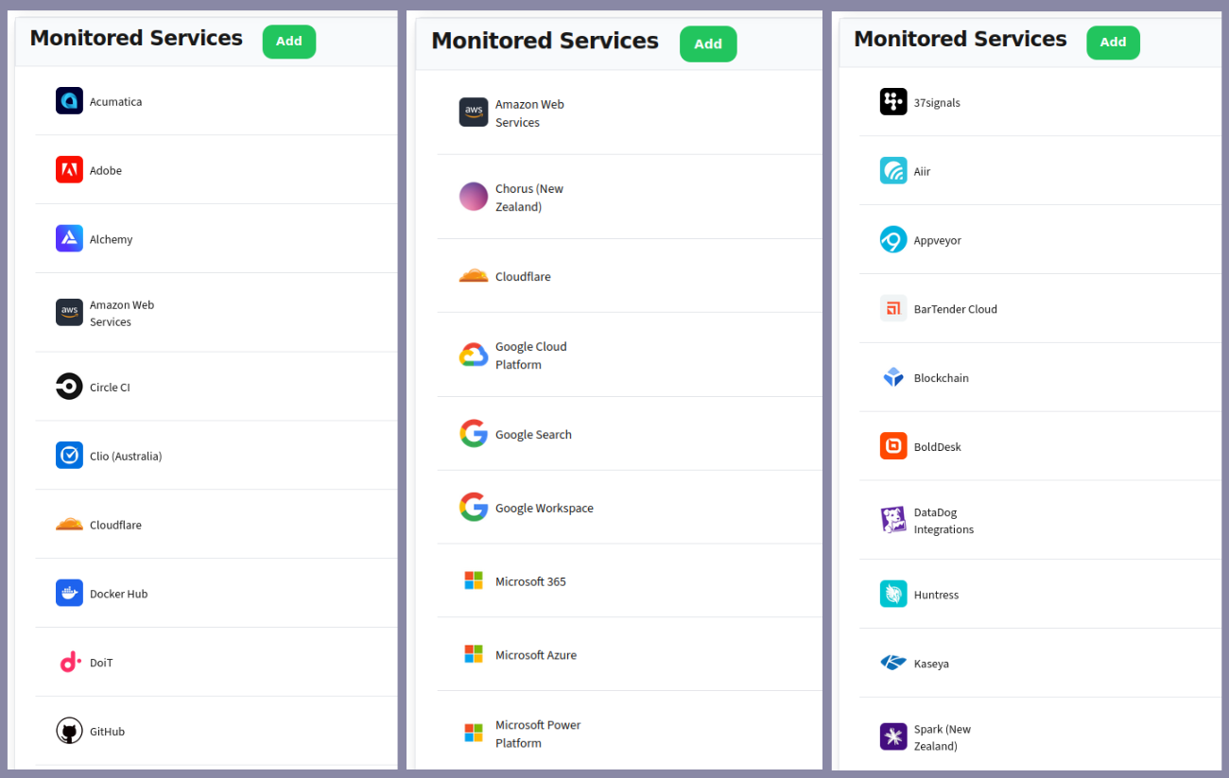Image resolution: width=1229 pixels, height=778 pixels.
Task: Open the Chorus (New Zealand) icon
Action: (x=474, y=197)
